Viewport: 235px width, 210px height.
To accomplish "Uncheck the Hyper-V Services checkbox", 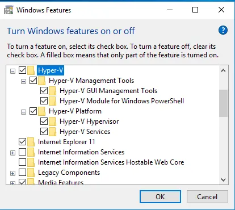I will [x=44, y=132].
